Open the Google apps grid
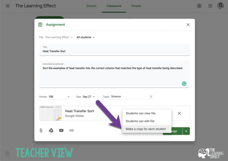 pos(210,6)
